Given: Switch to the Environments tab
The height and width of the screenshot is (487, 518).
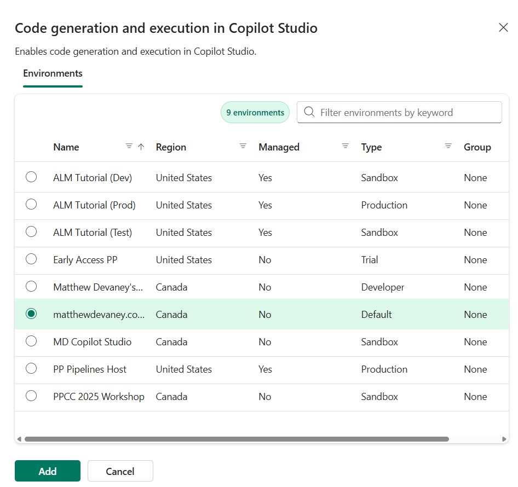Looking at the screenshot, I should coord(53,73).
